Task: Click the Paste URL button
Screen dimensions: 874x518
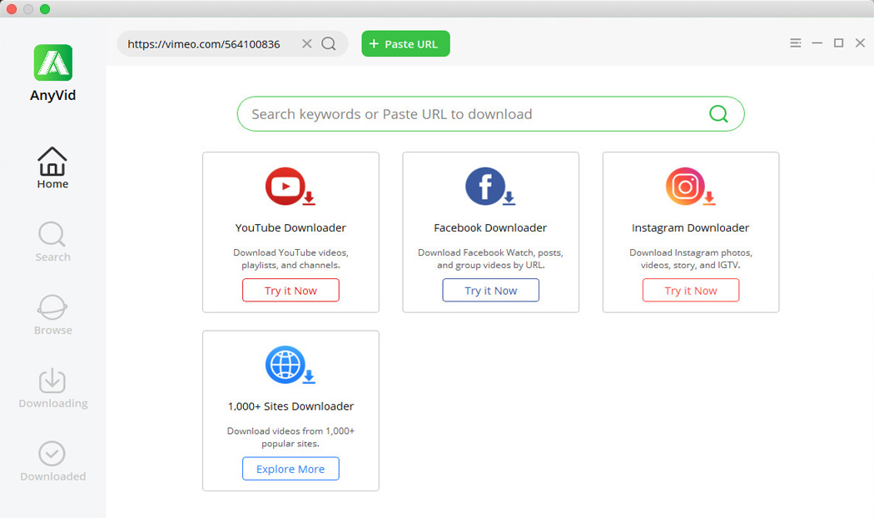Action: [x=405, y=43]
